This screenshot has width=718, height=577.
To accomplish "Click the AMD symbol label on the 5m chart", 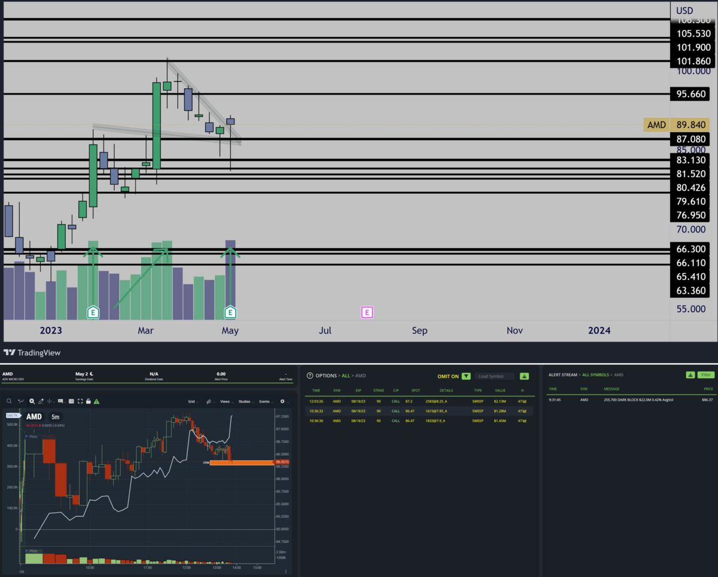I will [34, 417].
